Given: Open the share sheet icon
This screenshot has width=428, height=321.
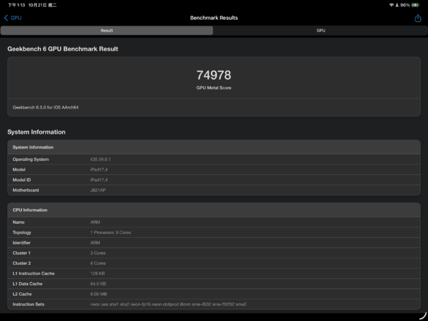Looking at the screenshot, I should pos(418,18).
